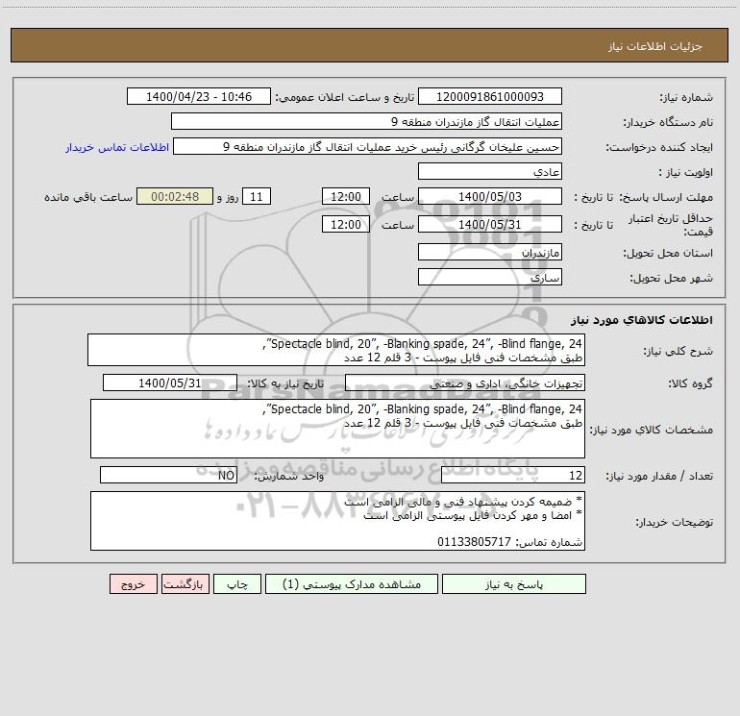Click the priority field عادی
740x716 pixels.
click(x=490, y=171)
